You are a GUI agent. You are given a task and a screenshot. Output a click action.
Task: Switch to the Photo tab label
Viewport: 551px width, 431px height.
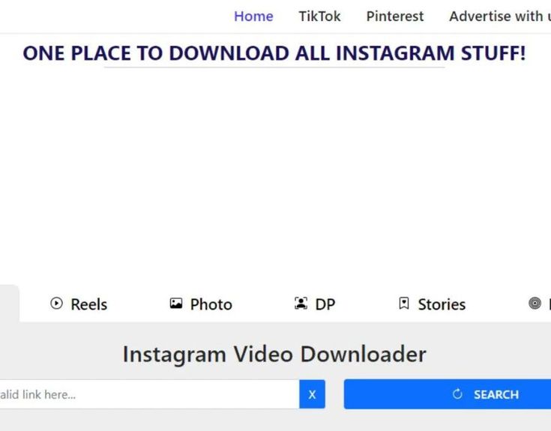pos(211,304)
